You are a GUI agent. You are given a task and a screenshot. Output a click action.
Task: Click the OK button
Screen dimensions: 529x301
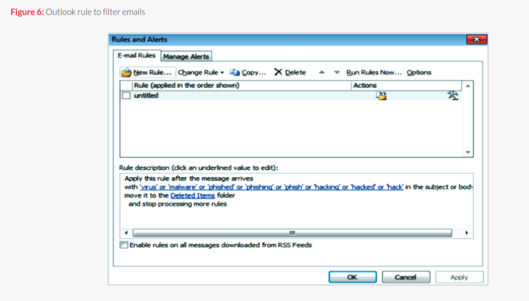[x=352, y=277]
